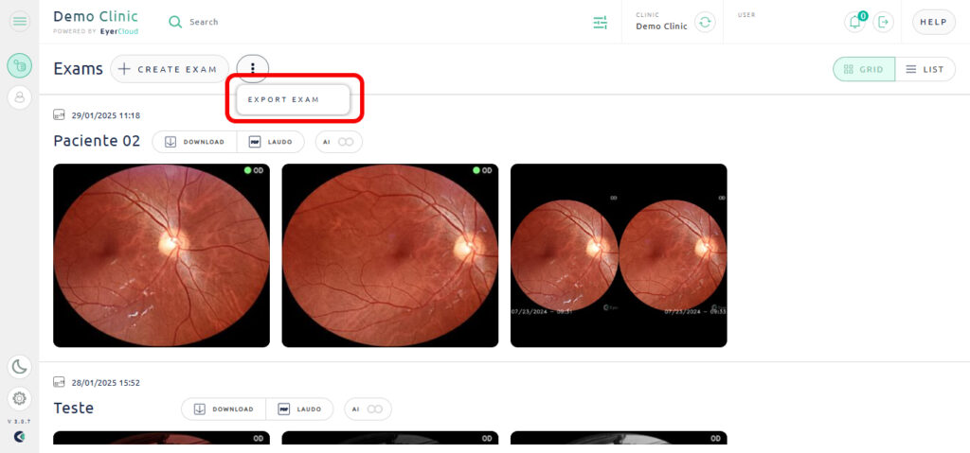
Task: Click the 28/01/2025 15:52 date label
Action: tap(106, 383)
